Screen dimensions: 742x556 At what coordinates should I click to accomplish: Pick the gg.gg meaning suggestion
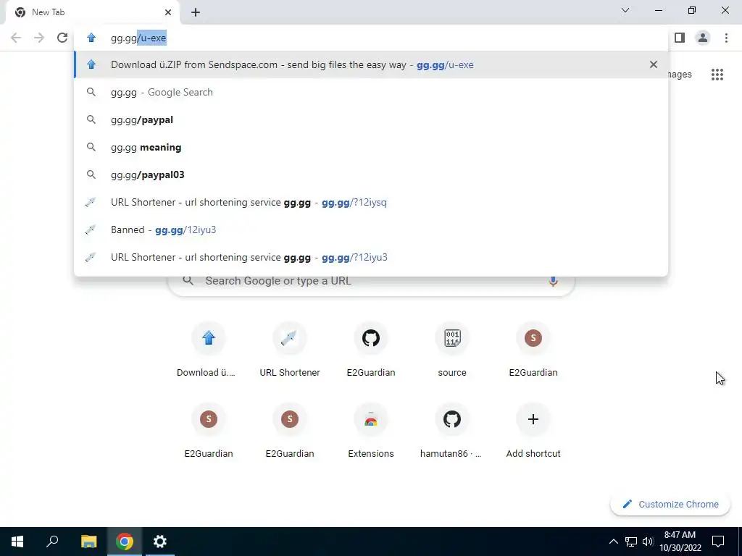coord(371,147)
